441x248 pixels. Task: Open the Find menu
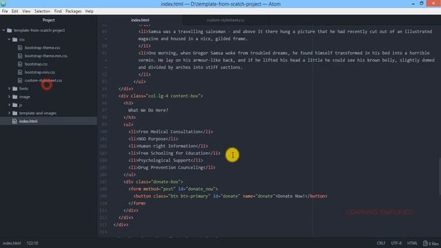pyautogui.click(x=58, y=11)
